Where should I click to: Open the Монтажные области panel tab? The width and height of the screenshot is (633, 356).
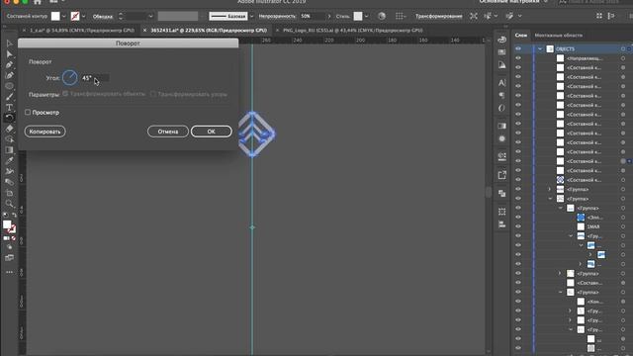pos(558,36)
